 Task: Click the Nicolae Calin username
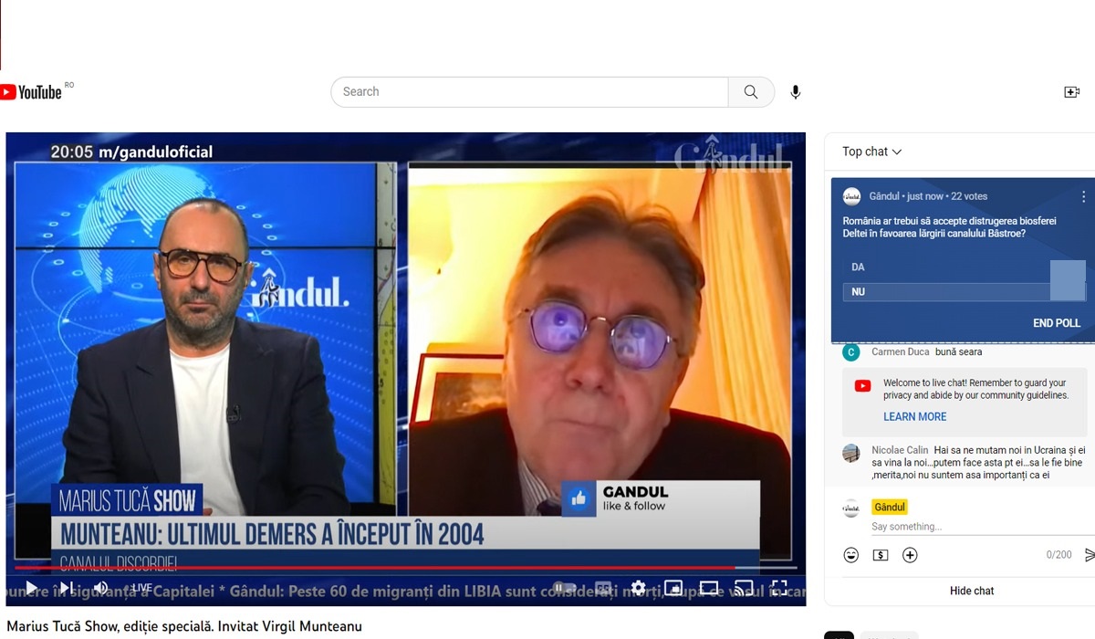(x=900, y=450)
